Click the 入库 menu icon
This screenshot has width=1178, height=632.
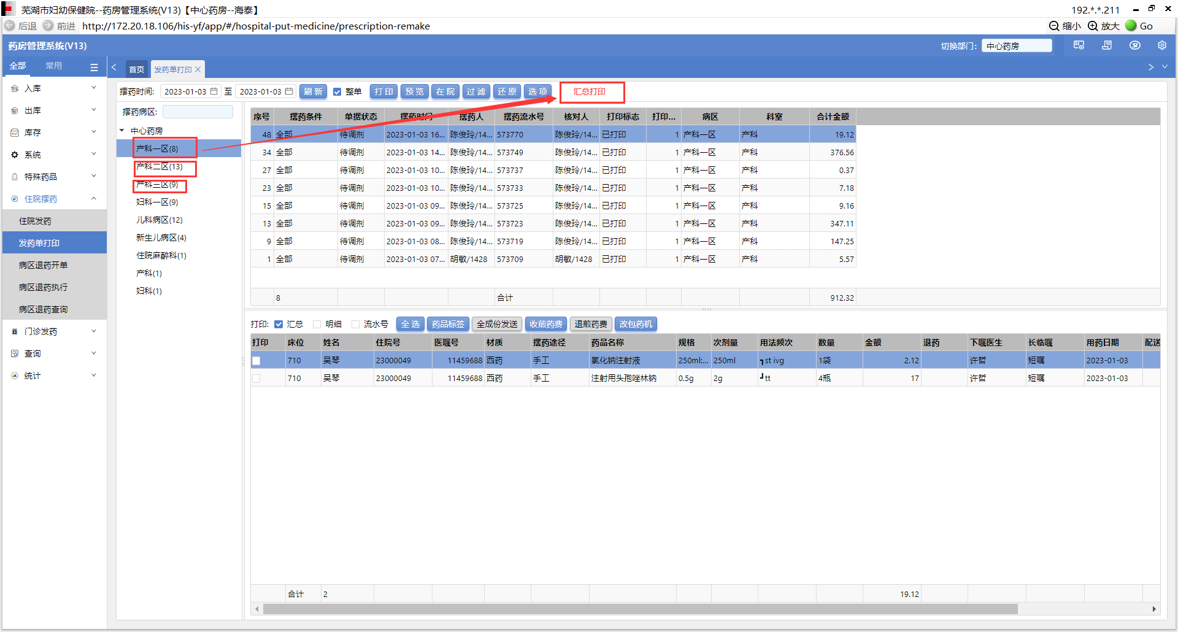(x=15, y=88)
